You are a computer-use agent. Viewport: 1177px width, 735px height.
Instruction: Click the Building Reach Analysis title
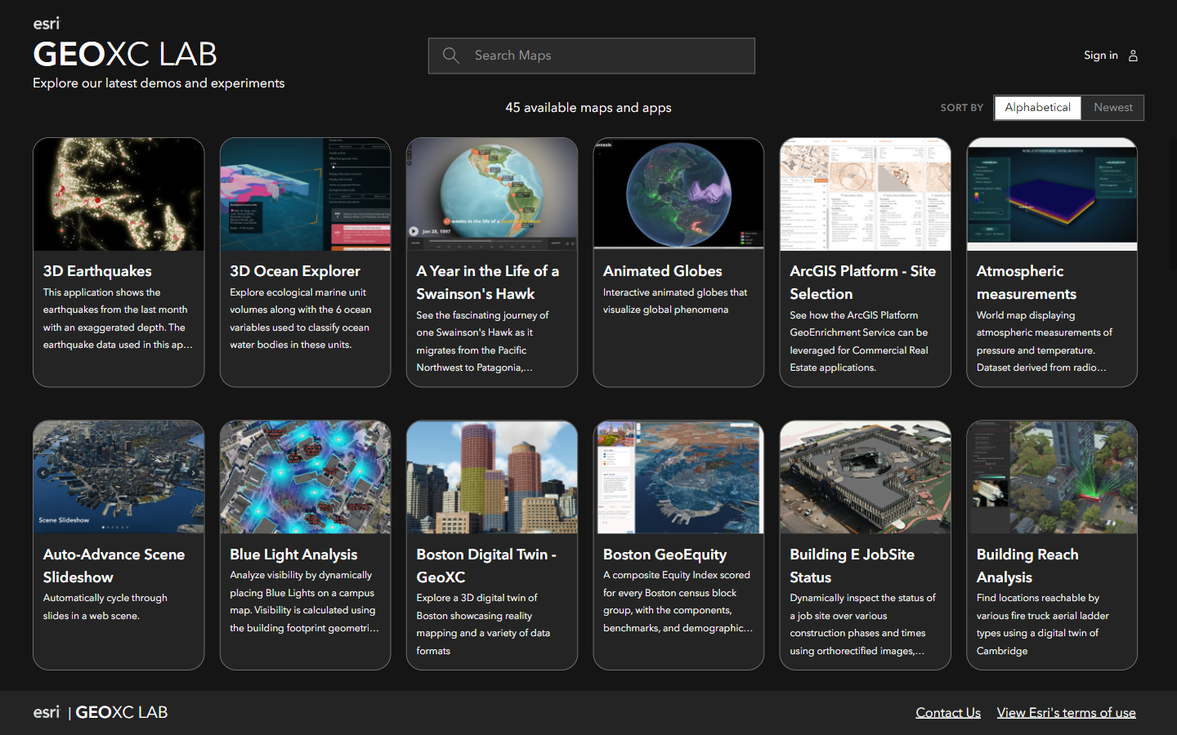click(1027, 566)
